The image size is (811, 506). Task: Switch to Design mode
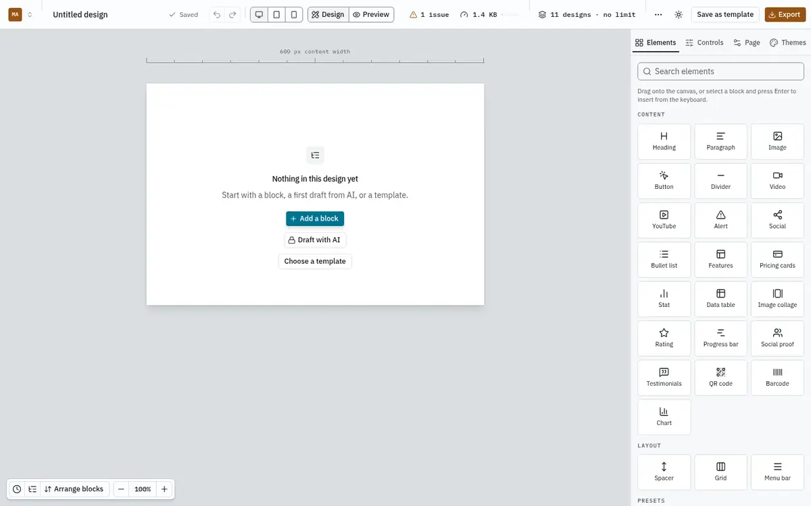click(328, 14)
